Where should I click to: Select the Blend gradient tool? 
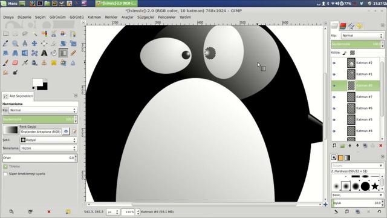pos(63,53)
